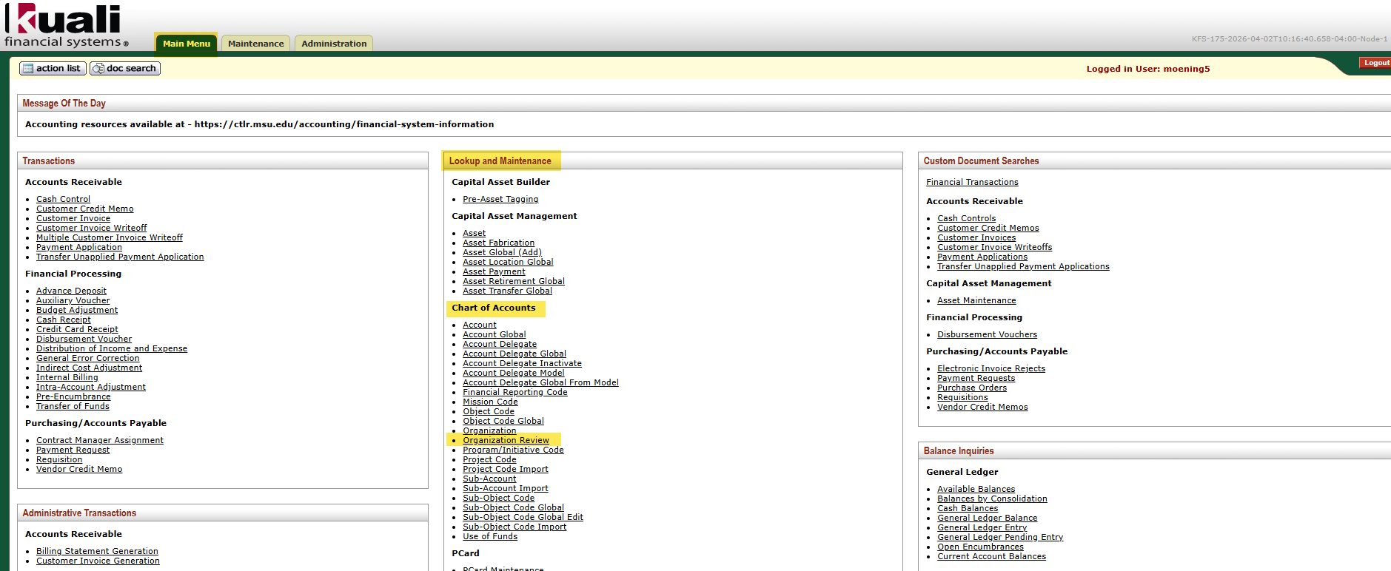The height and width of the screenshot is (571, 1391).
Task: Open the Purchase Orders search link
Action: (x=972, y=388)
